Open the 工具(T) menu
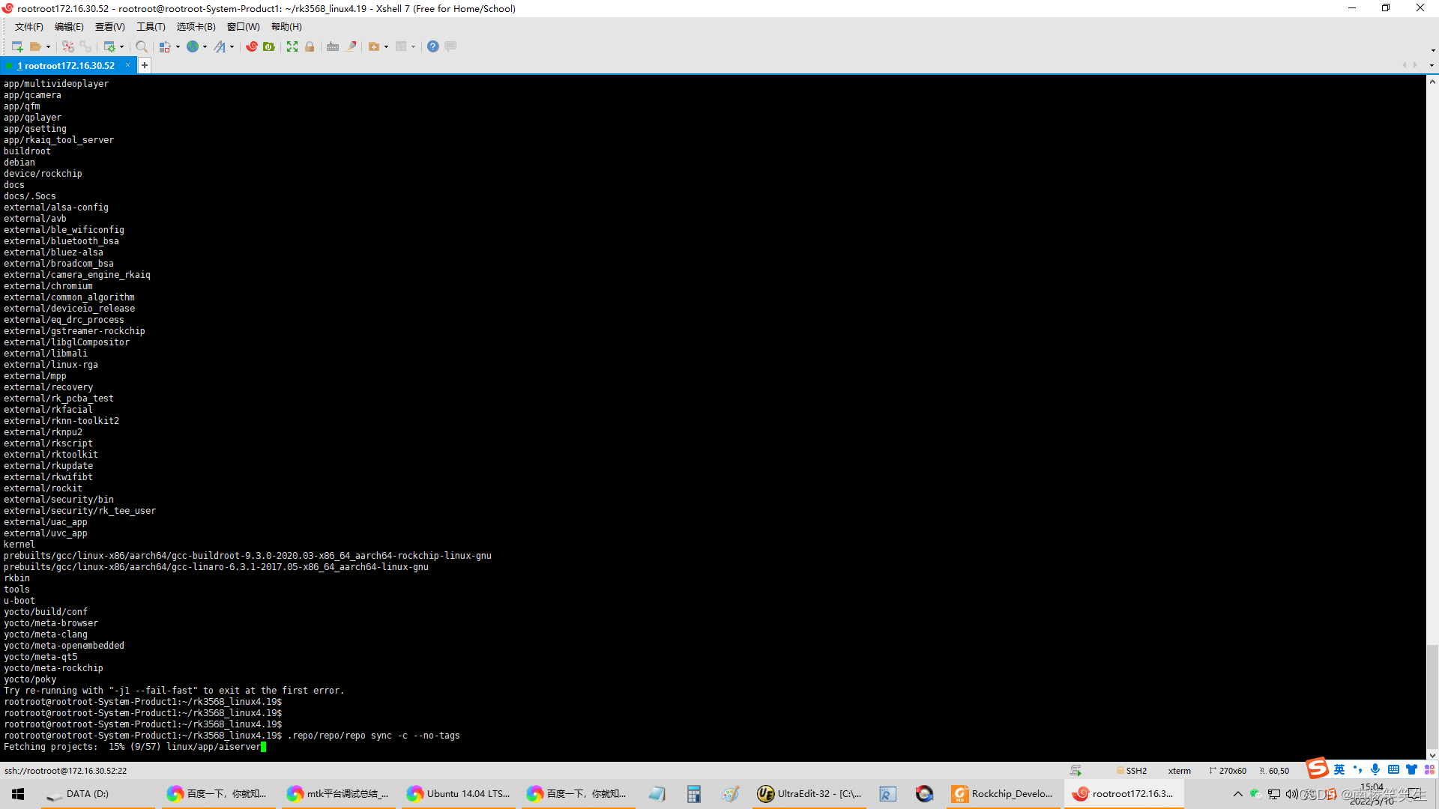1439x809 pixels. (x=150, y=26)
